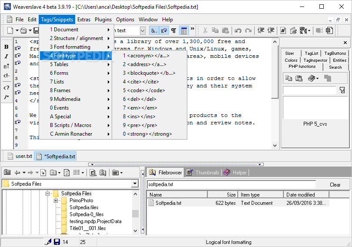Close the right side panel with X
Viewport: 352px width, 247px height.
point(345,43)
